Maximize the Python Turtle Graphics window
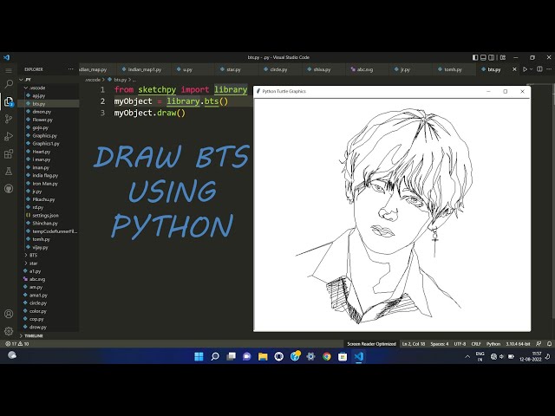 [x=506, y=91]
